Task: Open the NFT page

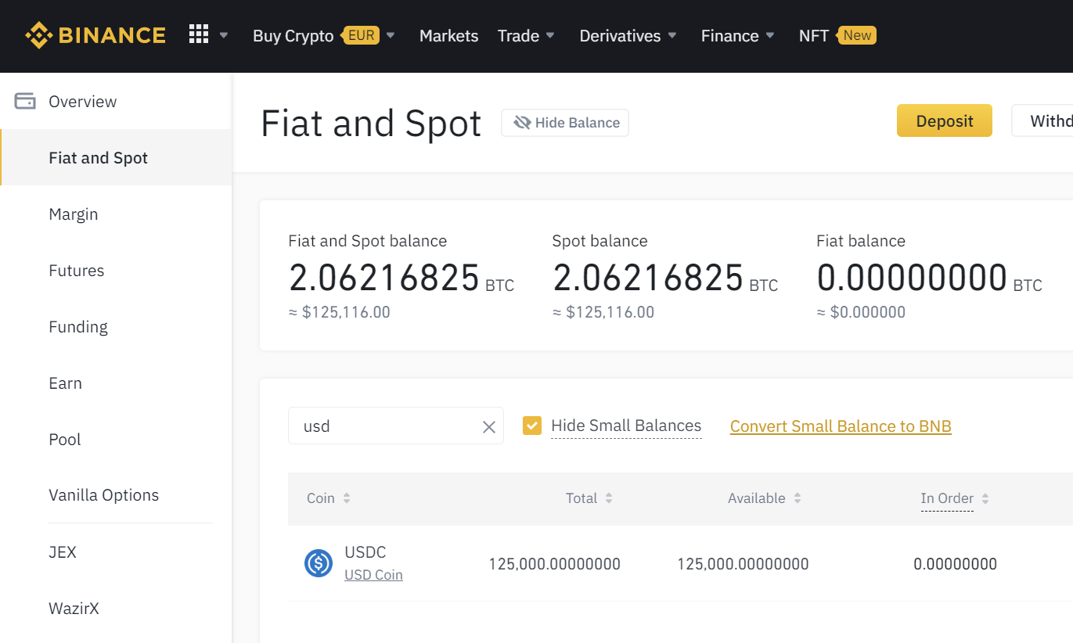Action: point(814,36)
